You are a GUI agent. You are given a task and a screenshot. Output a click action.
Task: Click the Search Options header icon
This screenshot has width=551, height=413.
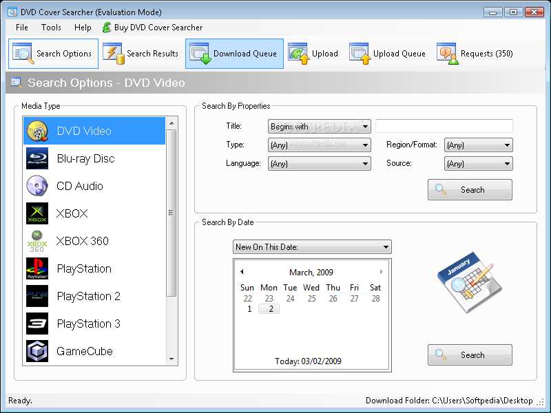(16, 83)
